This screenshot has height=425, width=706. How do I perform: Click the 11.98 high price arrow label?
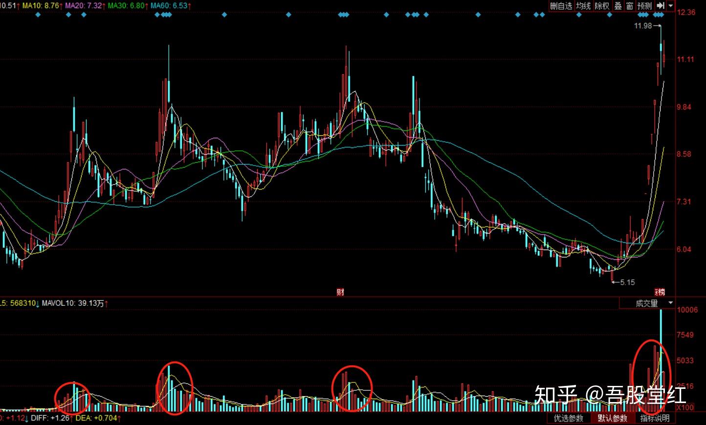point(648,26)
